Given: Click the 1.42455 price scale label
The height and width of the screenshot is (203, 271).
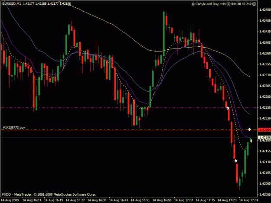Looking at the screenshot, I should (265, 20).
